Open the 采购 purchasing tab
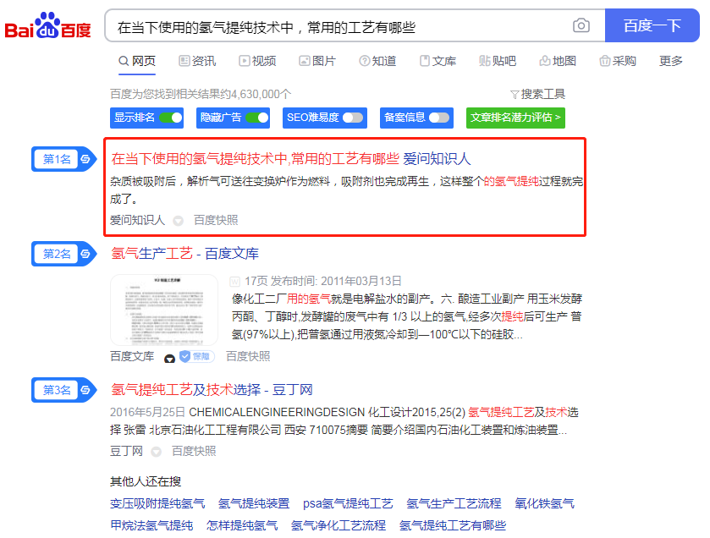The height and width of the screenshot is (538, 710). click(617, 61)
